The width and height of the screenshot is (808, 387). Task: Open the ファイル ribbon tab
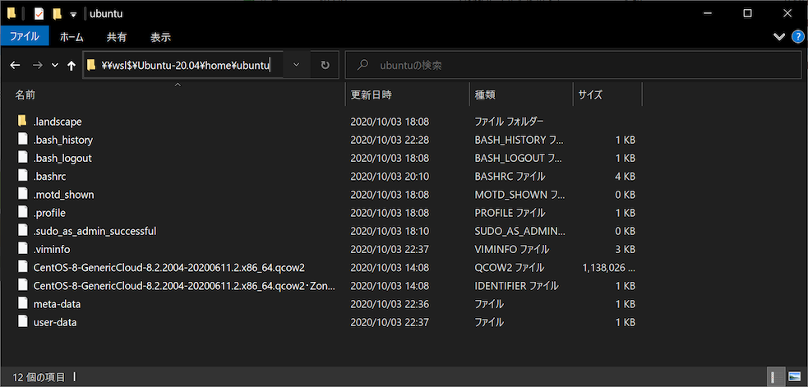(25, 37)
